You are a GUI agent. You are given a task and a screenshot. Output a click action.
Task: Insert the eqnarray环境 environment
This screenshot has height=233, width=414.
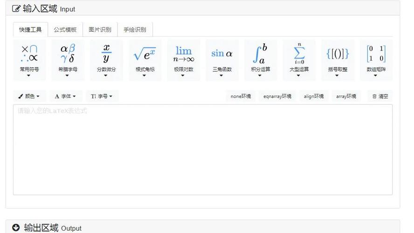click(277, 96)
